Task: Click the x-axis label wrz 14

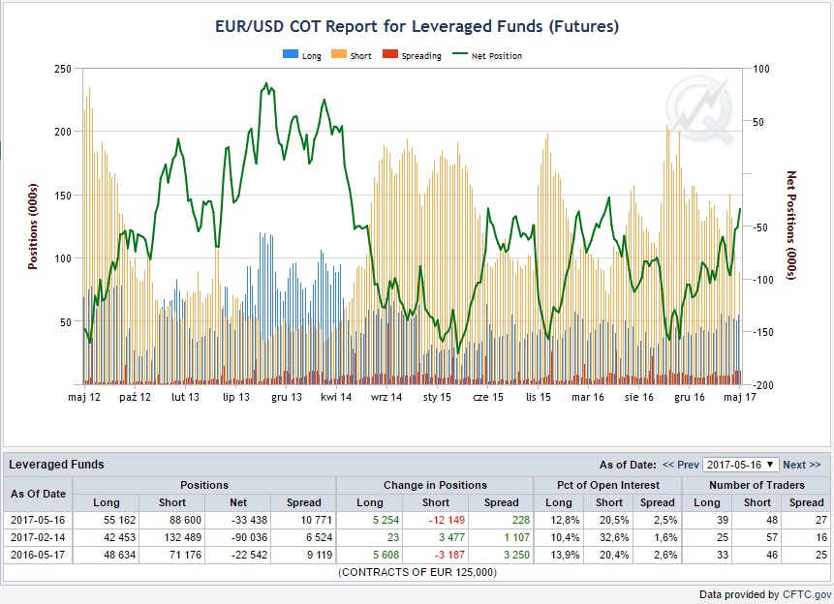Action: (x=386, y=397)
